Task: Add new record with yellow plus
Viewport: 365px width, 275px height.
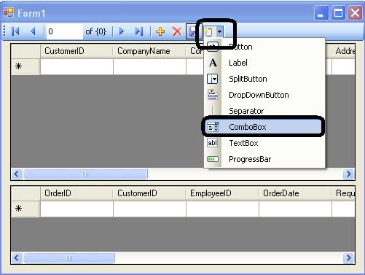Action: pyautogui.click(x=160, y=31)
